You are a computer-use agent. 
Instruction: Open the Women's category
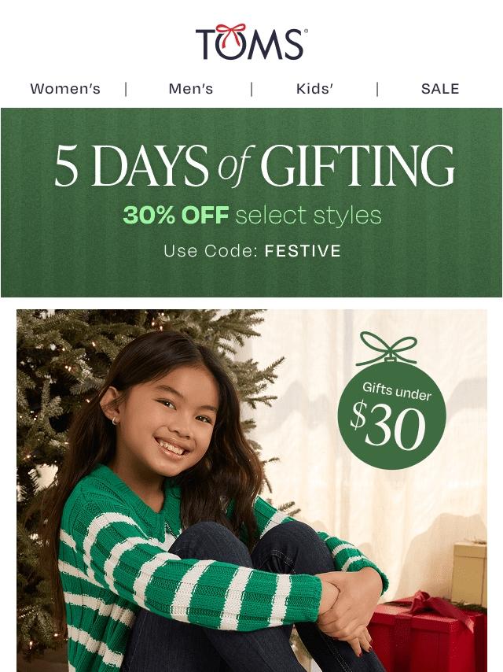click(x=65, y=89)
